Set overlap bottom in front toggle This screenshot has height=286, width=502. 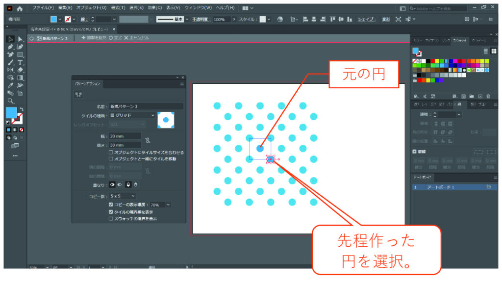click(x=135, y=185)
